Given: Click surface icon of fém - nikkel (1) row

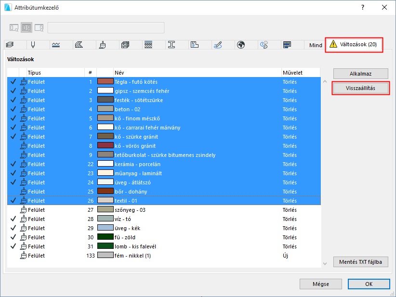Looking at the screenshot, I should click(x=23, y=256).
